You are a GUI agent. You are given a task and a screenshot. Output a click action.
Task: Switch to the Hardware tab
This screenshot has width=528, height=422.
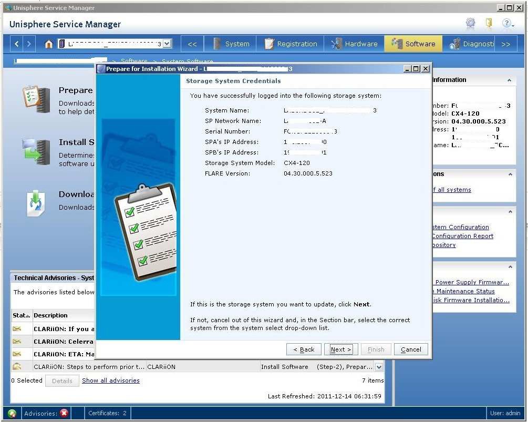pyautogui.click(x=354, y=44)
